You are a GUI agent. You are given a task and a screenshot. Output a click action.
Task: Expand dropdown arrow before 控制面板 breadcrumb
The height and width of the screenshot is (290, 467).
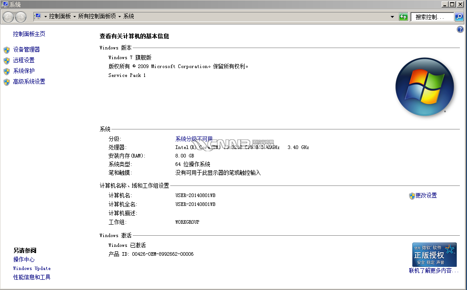[45, 16]
